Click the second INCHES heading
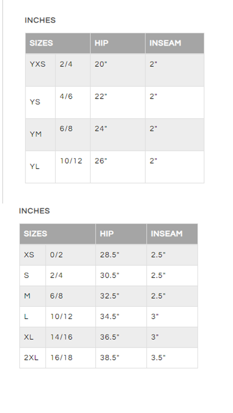 pos(34,211)
